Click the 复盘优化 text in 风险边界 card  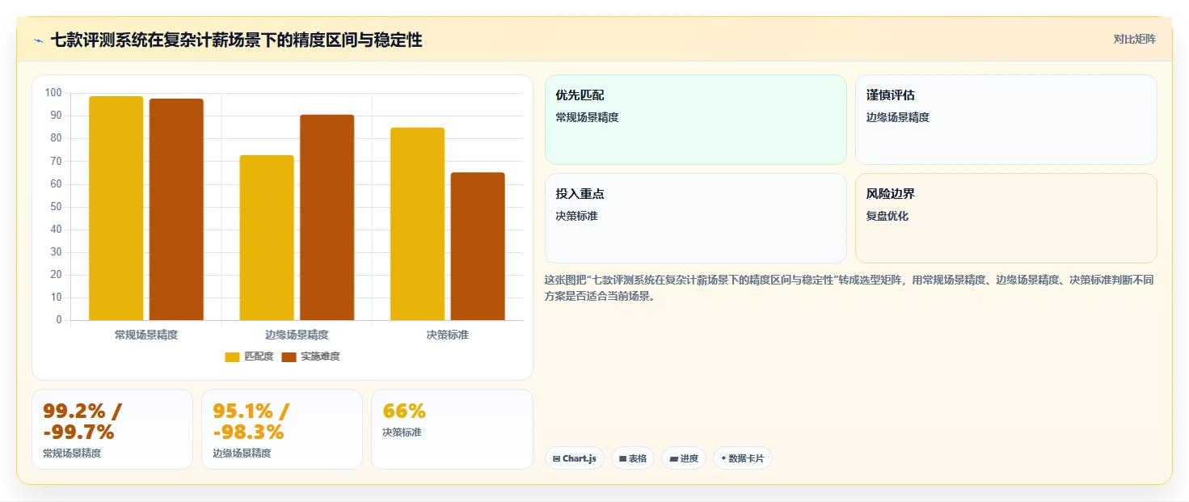[888, 216]
